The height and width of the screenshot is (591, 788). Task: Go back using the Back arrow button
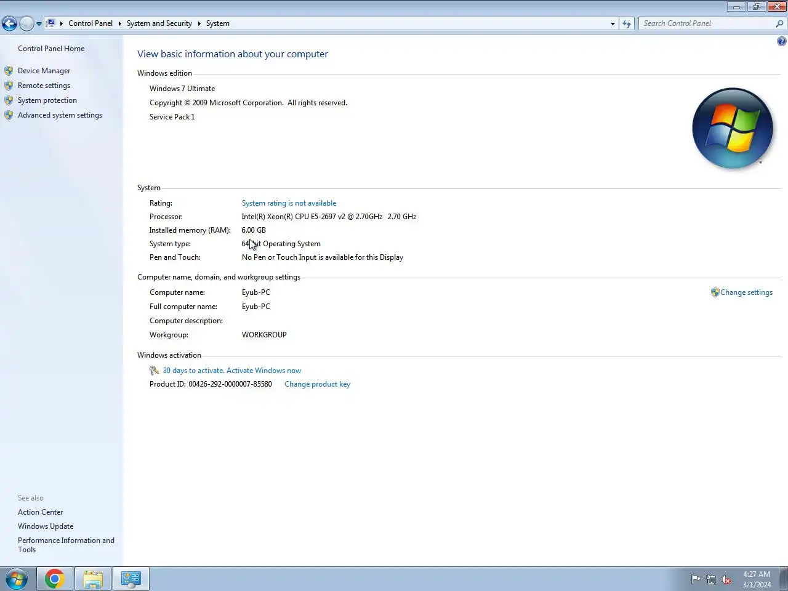(9, 23)
